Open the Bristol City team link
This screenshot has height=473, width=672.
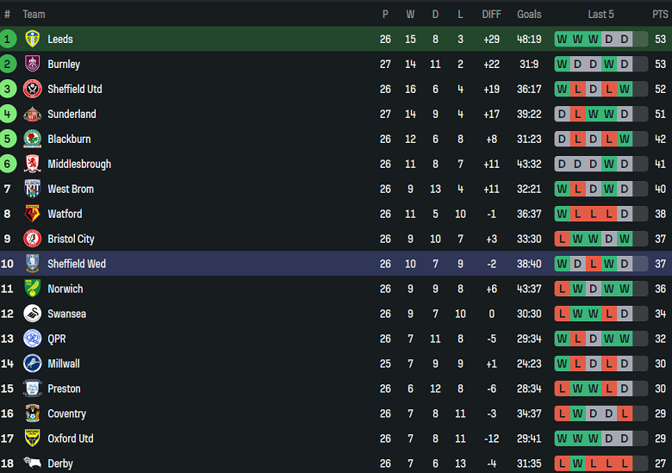tap(71, 239)
